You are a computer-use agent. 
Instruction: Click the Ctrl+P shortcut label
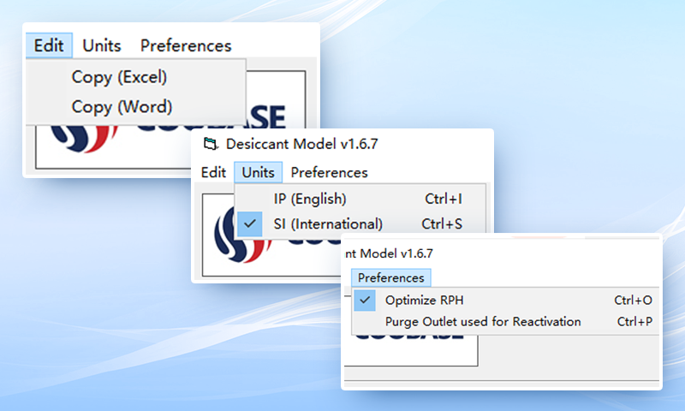tap(634, 322)
